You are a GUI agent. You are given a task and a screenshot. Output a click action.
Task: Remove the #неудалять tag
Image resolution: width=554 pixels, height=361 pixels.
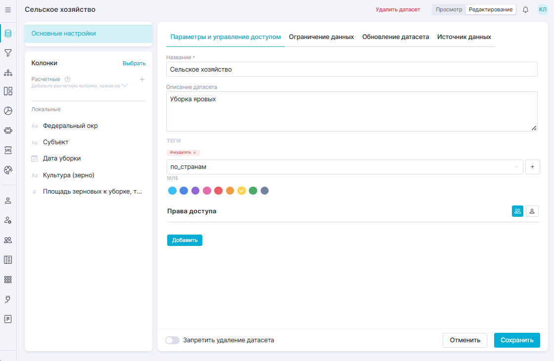click(194, 153)
